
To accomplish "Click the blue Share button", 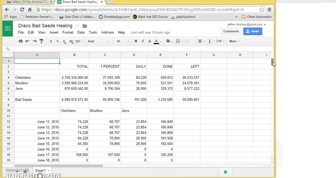I will point(253,31).
